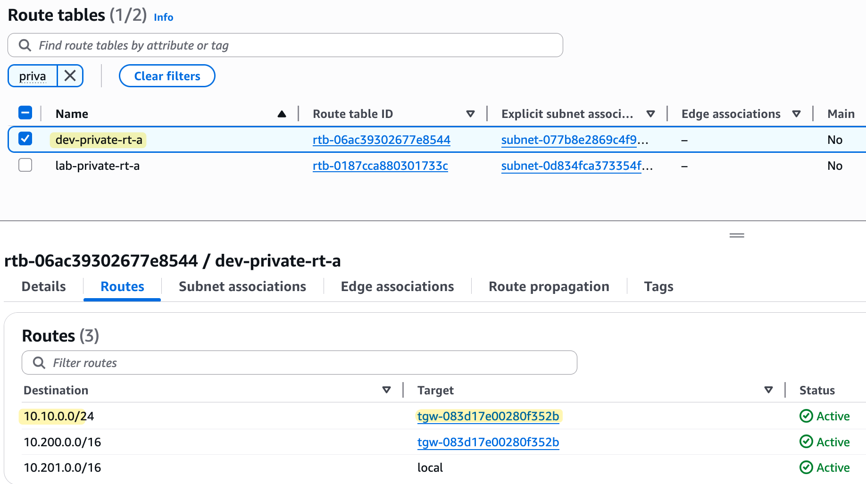The width and height of the screenshot is (866, 484).
Task: Remove the priva filter tag
Action: 70,76
